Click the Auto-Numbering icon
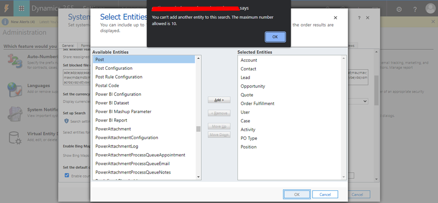Viewport: 438px width, 203px height. (x=14, y=62)
